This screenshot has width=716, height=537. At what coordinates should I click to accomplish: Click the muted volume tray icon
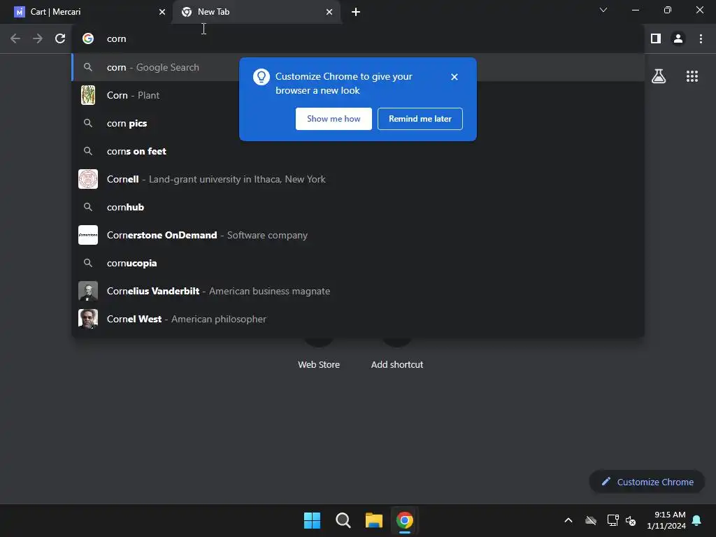tap(631, 520)
